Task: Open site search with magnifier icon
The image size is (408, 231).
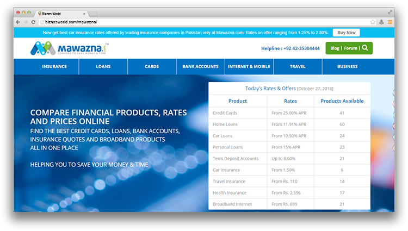Action: pyautogui.click(x=365, y=48)
